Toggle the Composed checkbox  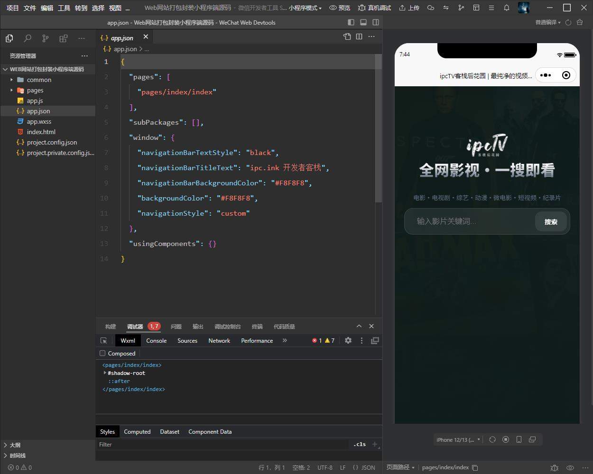(102, 353)
